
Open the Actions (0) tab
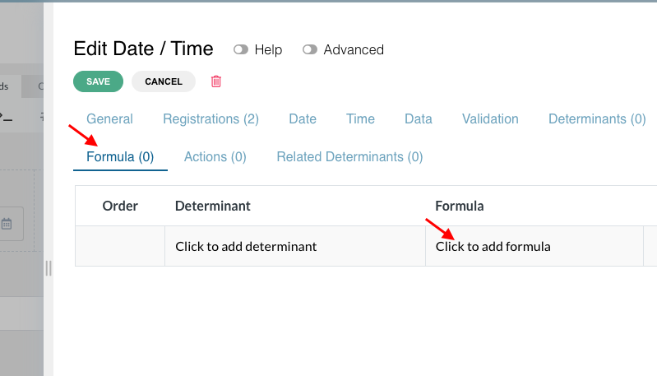point(215,157)
